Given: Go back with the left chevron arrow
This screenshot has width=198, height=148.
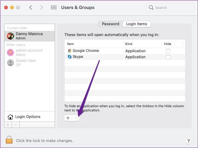Looking at the screenshot, I should click(31, 8).
